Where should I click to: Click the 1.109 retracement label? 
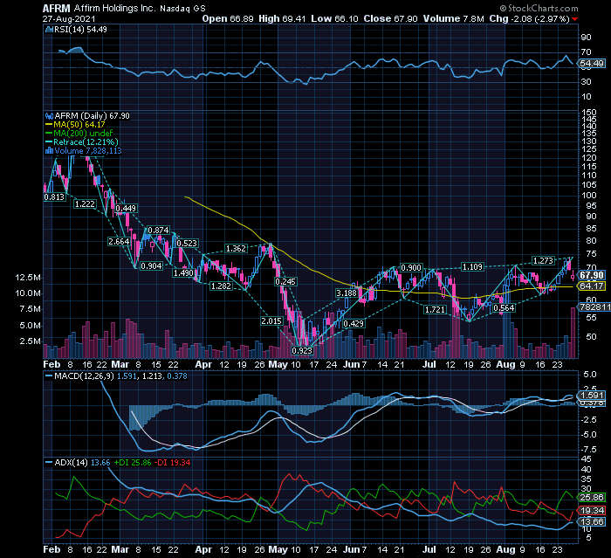tap(472, 266)
